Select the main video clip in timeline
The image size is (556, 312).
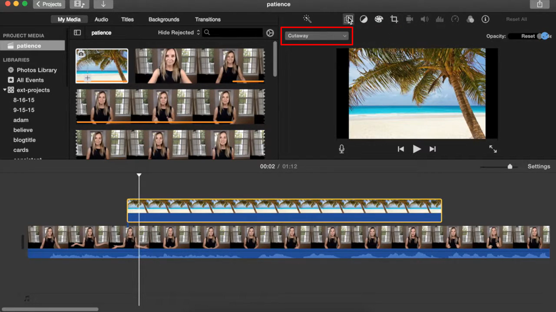(x=289, y=242)
